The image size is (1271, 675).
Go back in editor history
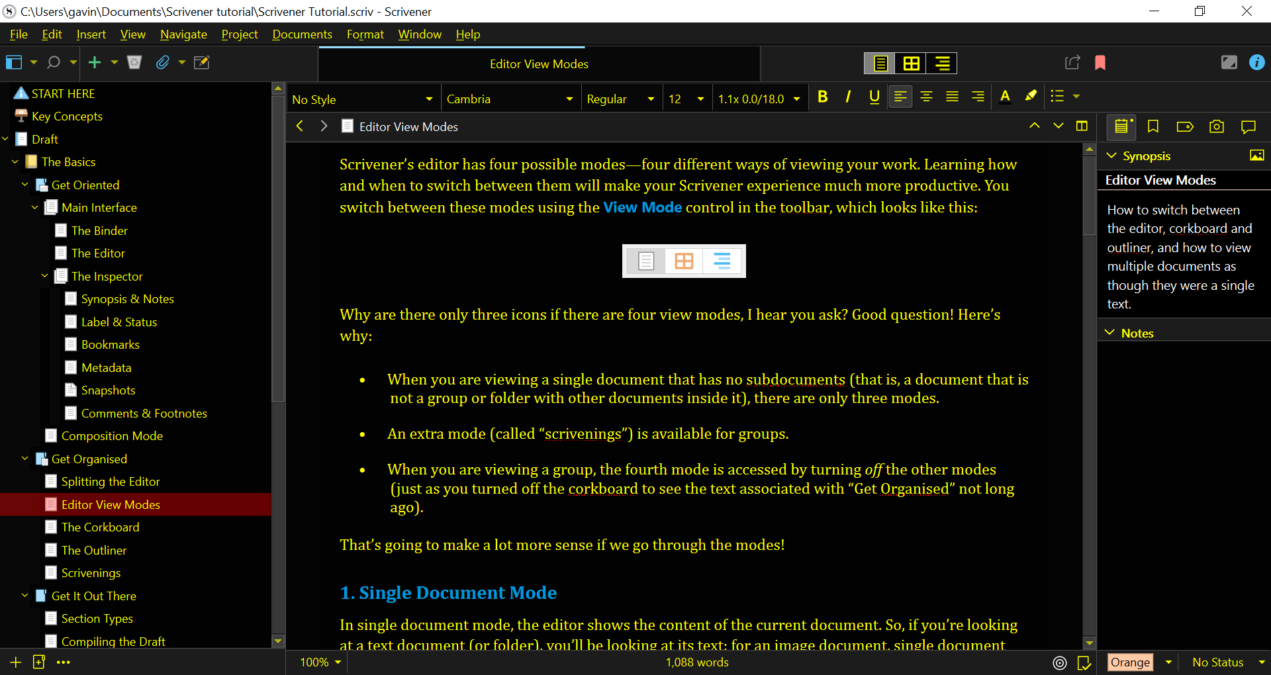pyautogui.click(x=300, y=126)
